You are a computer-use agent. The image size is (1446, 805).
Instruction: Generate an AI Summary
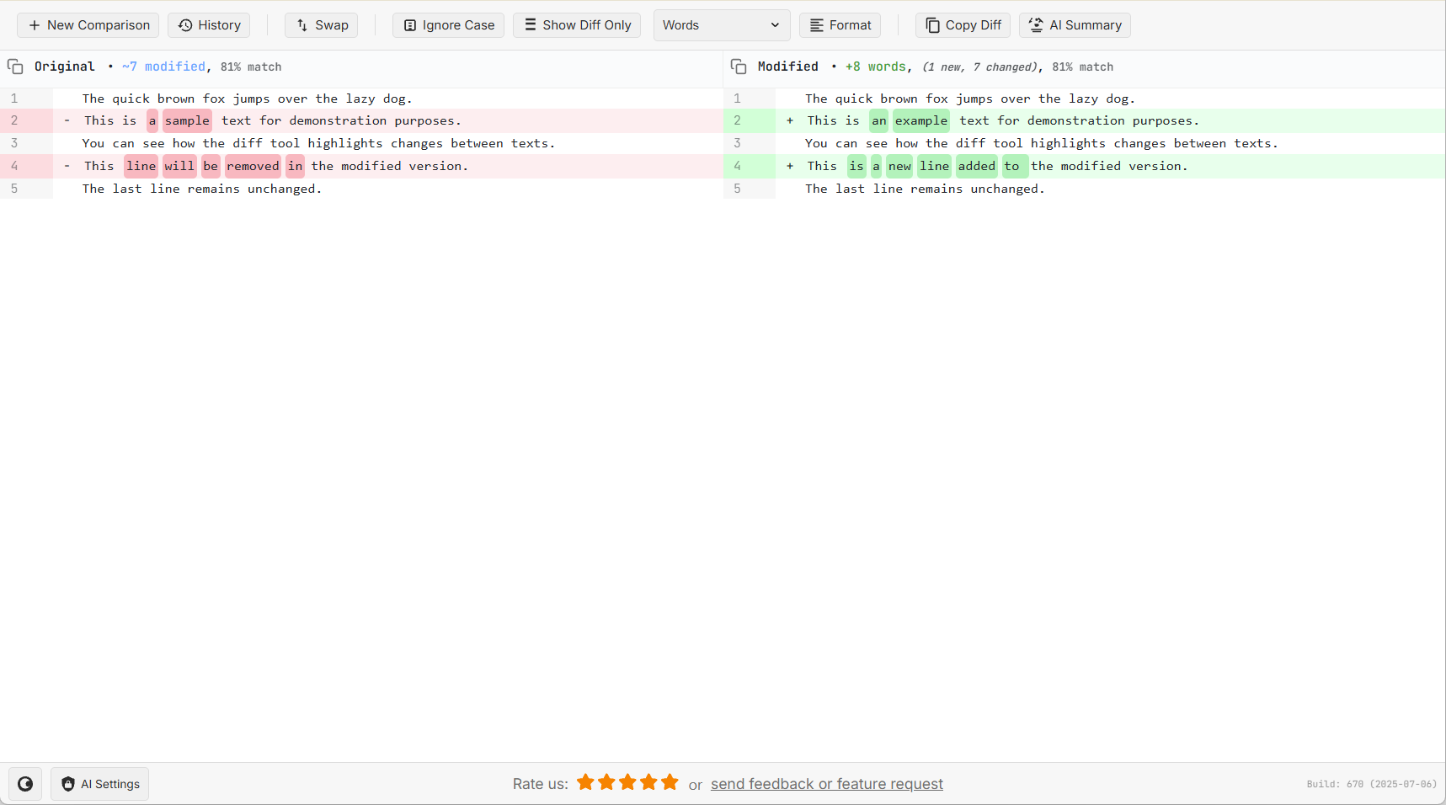coord(1075,25)
